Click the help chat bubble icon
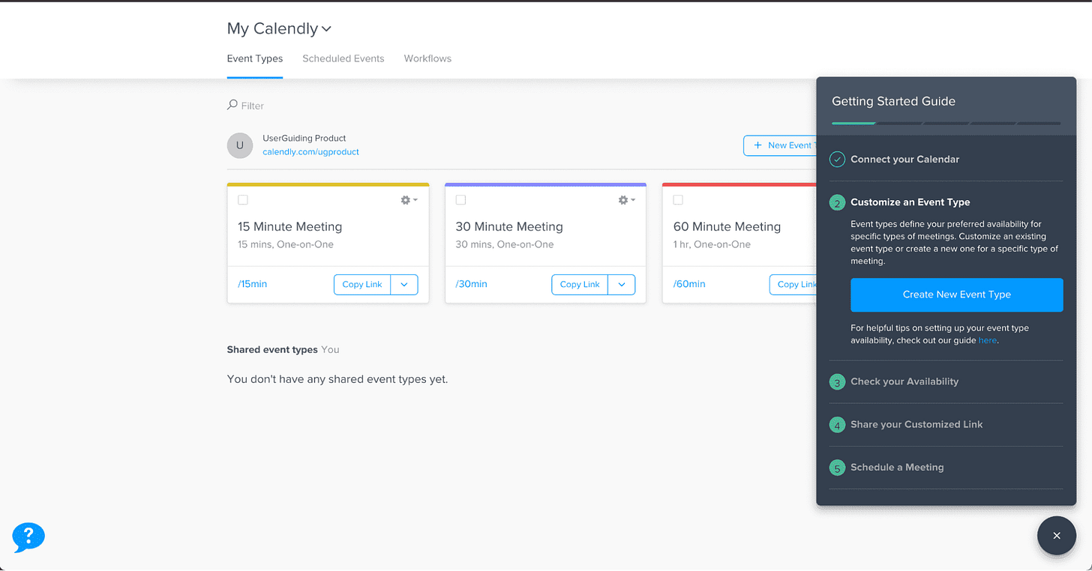Screen dimensions: 1092x571 [28, 537]
